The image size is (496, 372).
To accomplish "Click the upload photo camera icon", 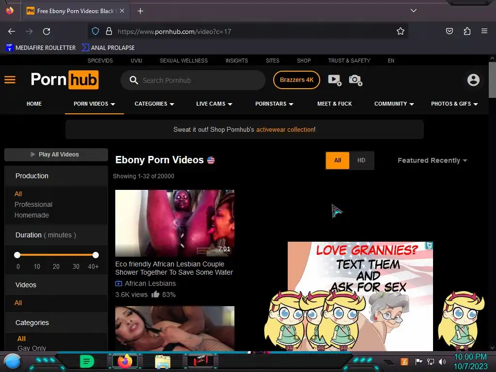I will [x=356, y=80].
